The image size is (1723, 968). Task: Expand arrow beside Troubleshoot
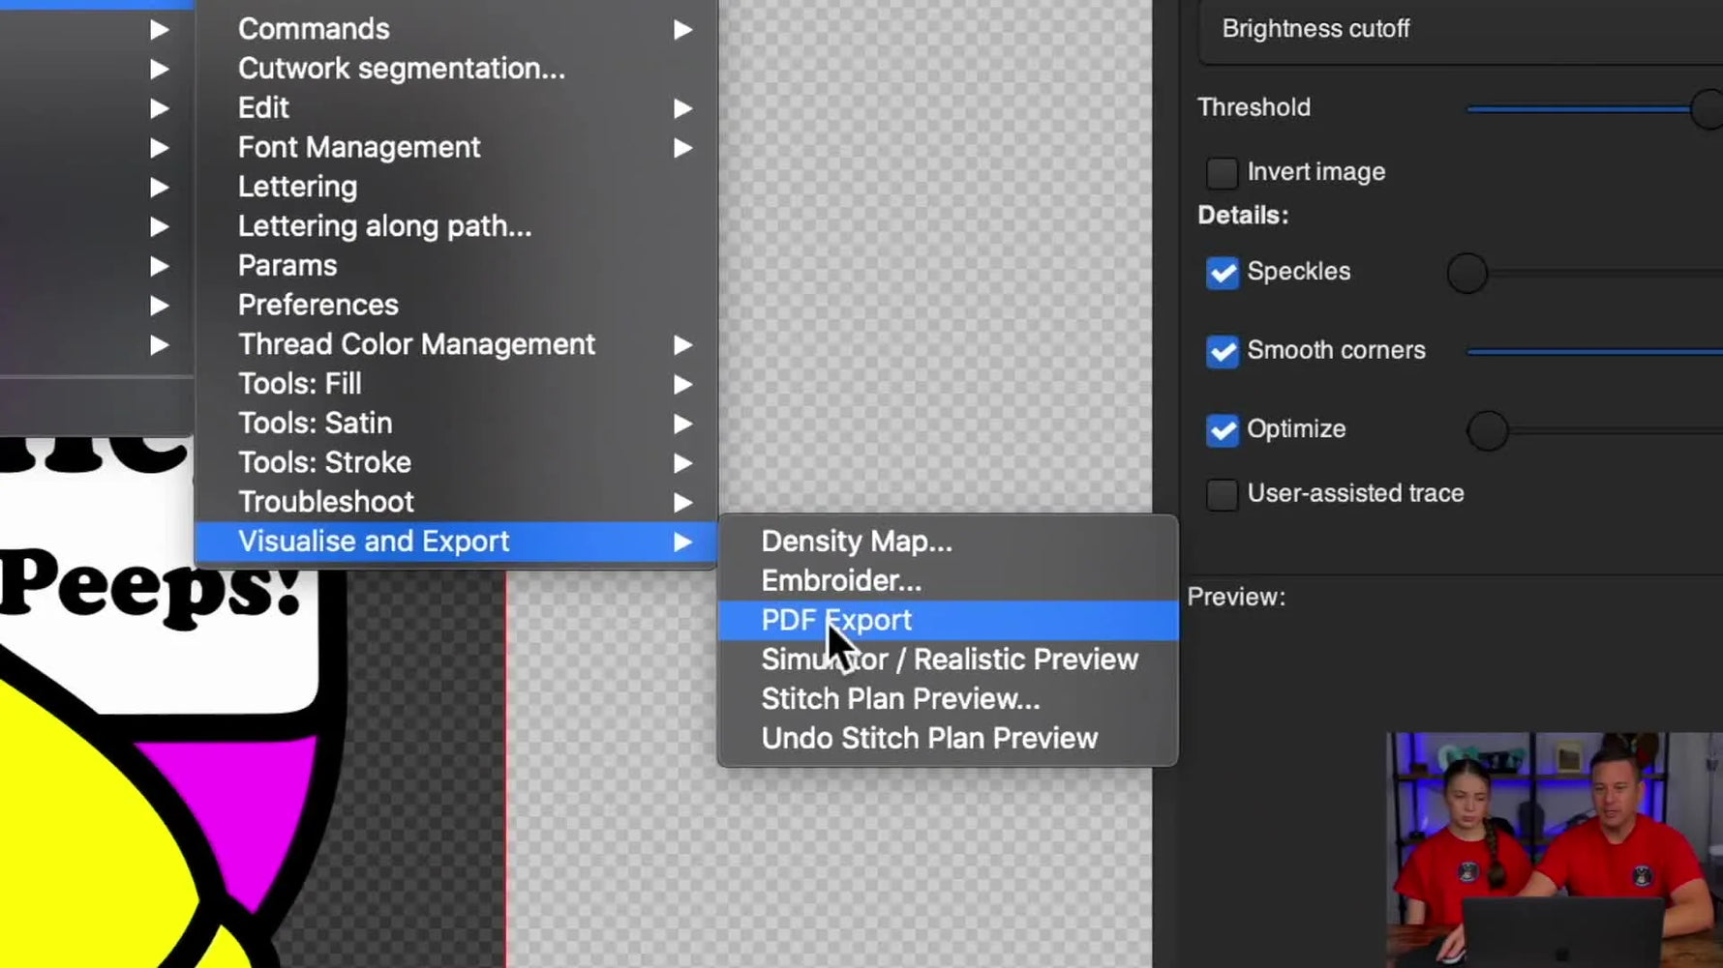tap(682, 503)
